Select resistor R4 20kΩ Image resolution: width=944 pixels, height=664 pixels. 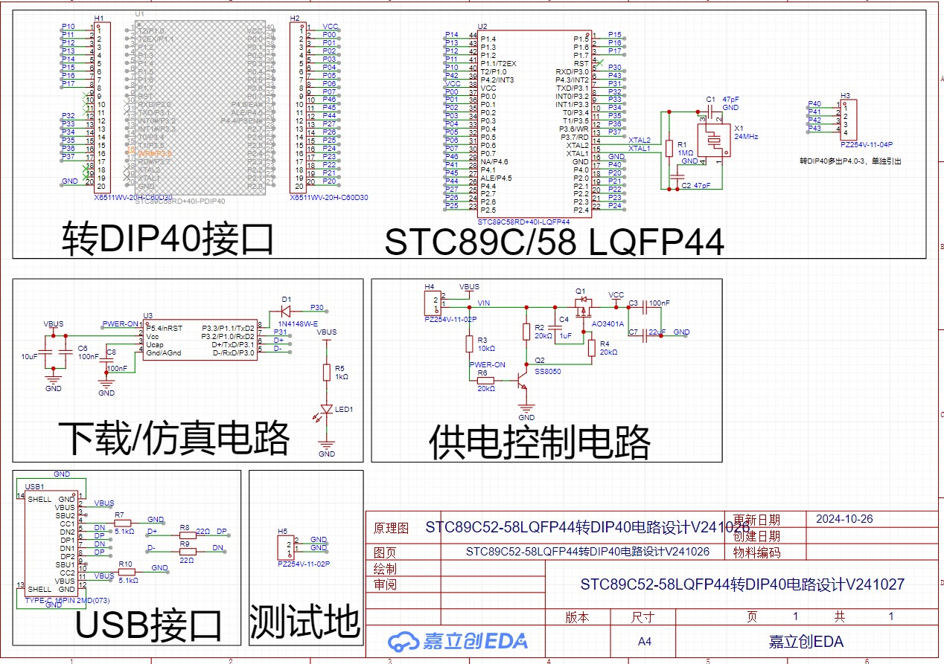coord(592,348)
